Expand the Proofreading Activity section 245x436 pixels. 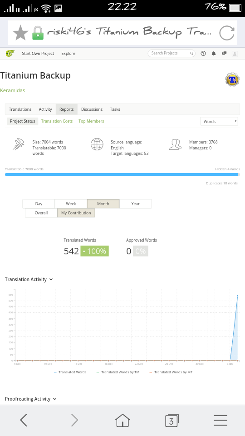pyautogui.click(x=31, y=399)
